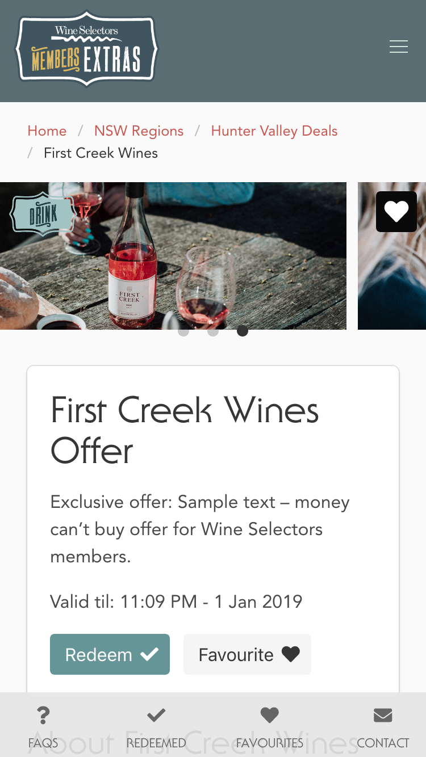The width and height of the screenshot is (426, 757).
Task: Click the First Creek Wines breadcrumb text
Action: point(101,153)
